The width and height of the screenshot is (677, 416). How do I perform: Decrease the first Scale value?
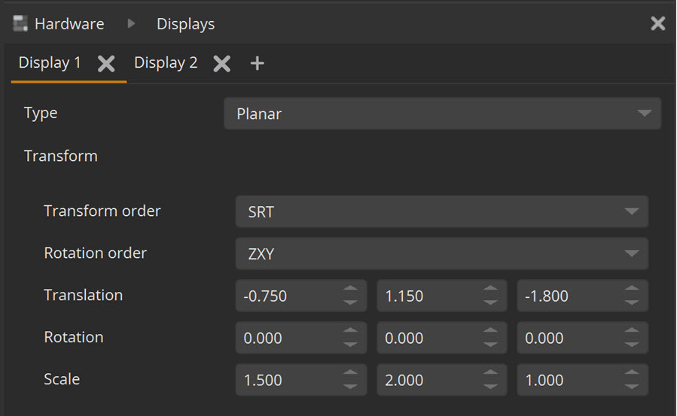tap(350, 387)
